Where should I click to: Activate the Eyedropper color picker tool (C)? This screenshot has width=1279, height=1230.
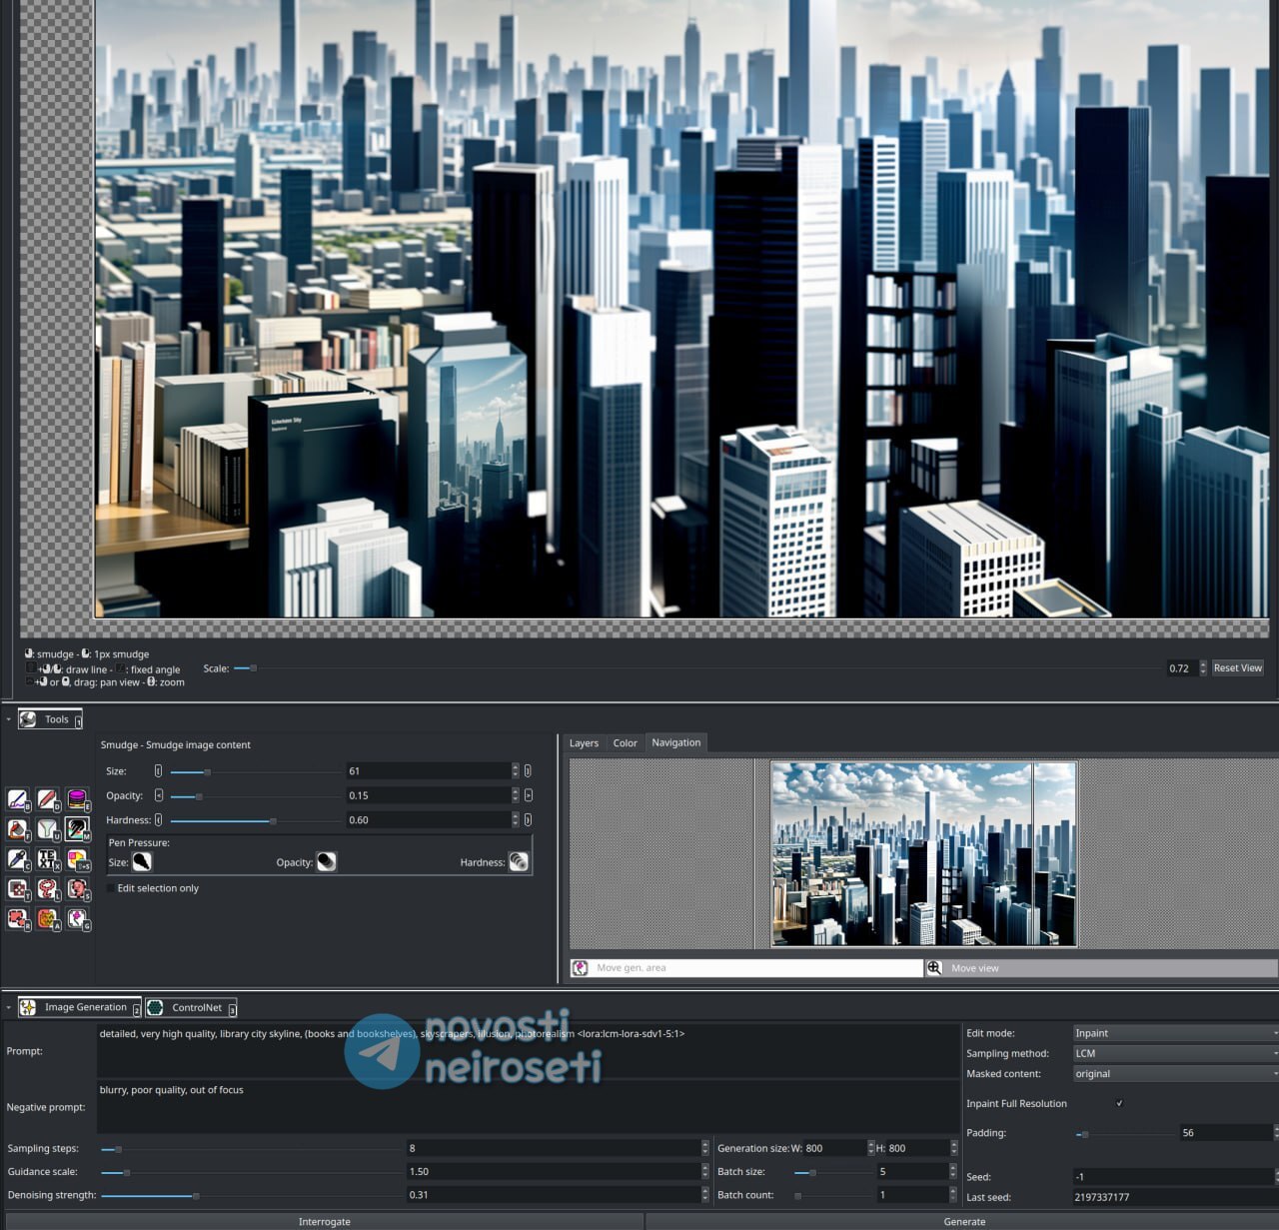point(18,859)
